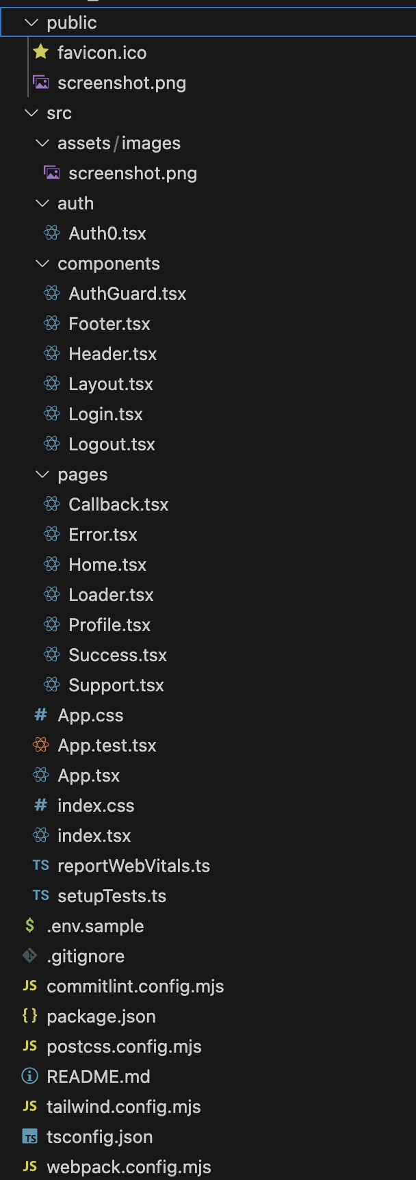Click the git icon beside .gitignore
The width and height of the screenshot is (416, 1180).
(30, 955)
